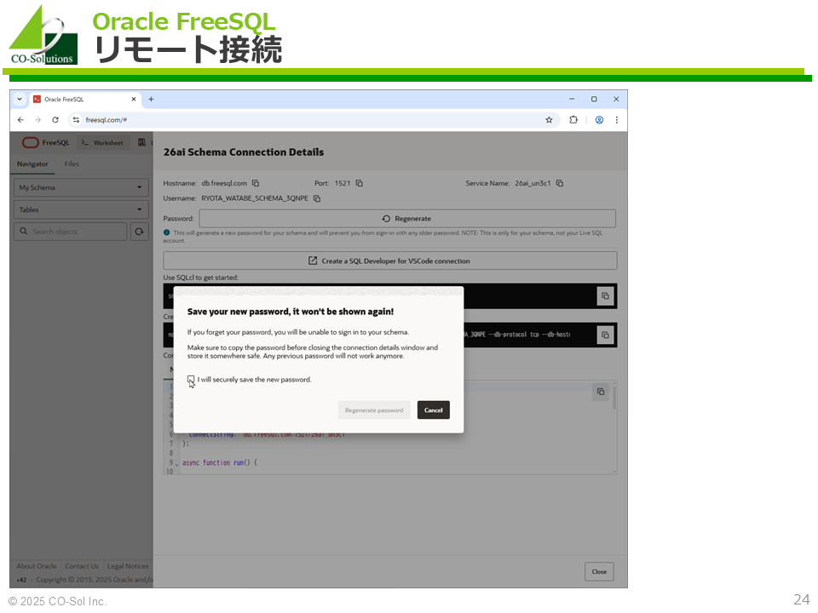
Task: Copy the Hostname db.freesql.com value
Action: [256, 183]
